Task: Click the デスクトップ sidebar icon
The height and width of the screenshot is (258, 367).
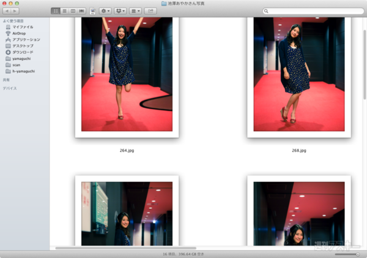Action: point(8,46)
